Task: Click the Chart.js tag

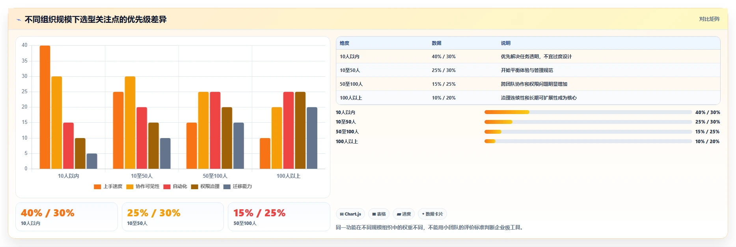Action: point(350,214)
